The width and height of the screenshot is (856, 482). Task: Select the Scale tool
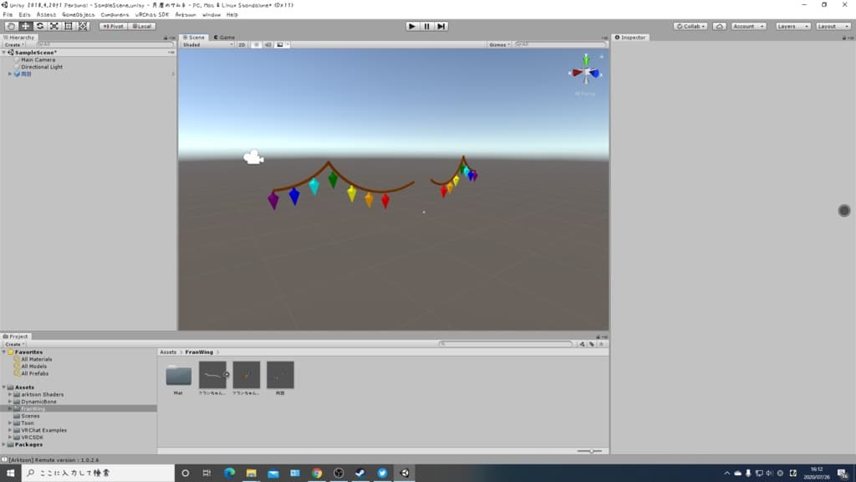54,26
